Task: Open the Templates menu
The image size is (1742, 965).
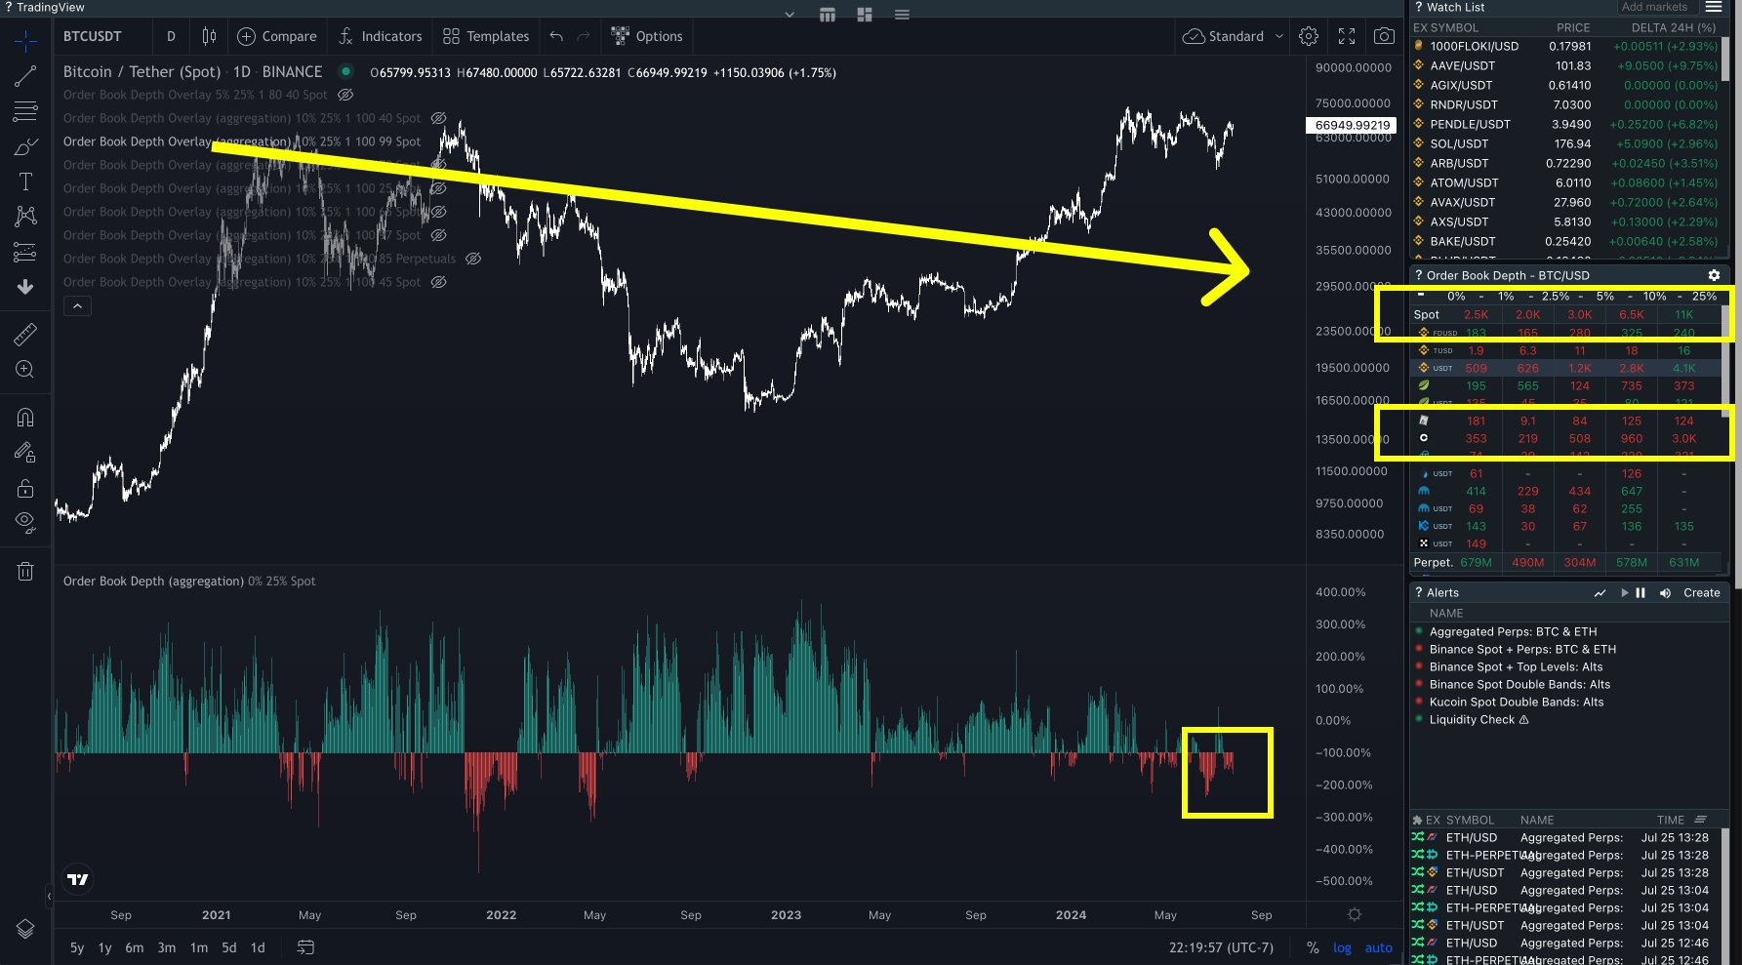Action: click(x=486, y=36)
